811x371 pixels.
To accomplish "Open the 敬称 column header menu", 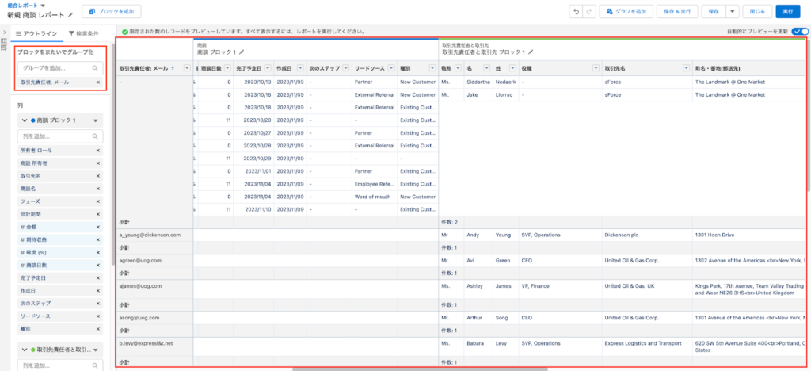I will [458, 68].
